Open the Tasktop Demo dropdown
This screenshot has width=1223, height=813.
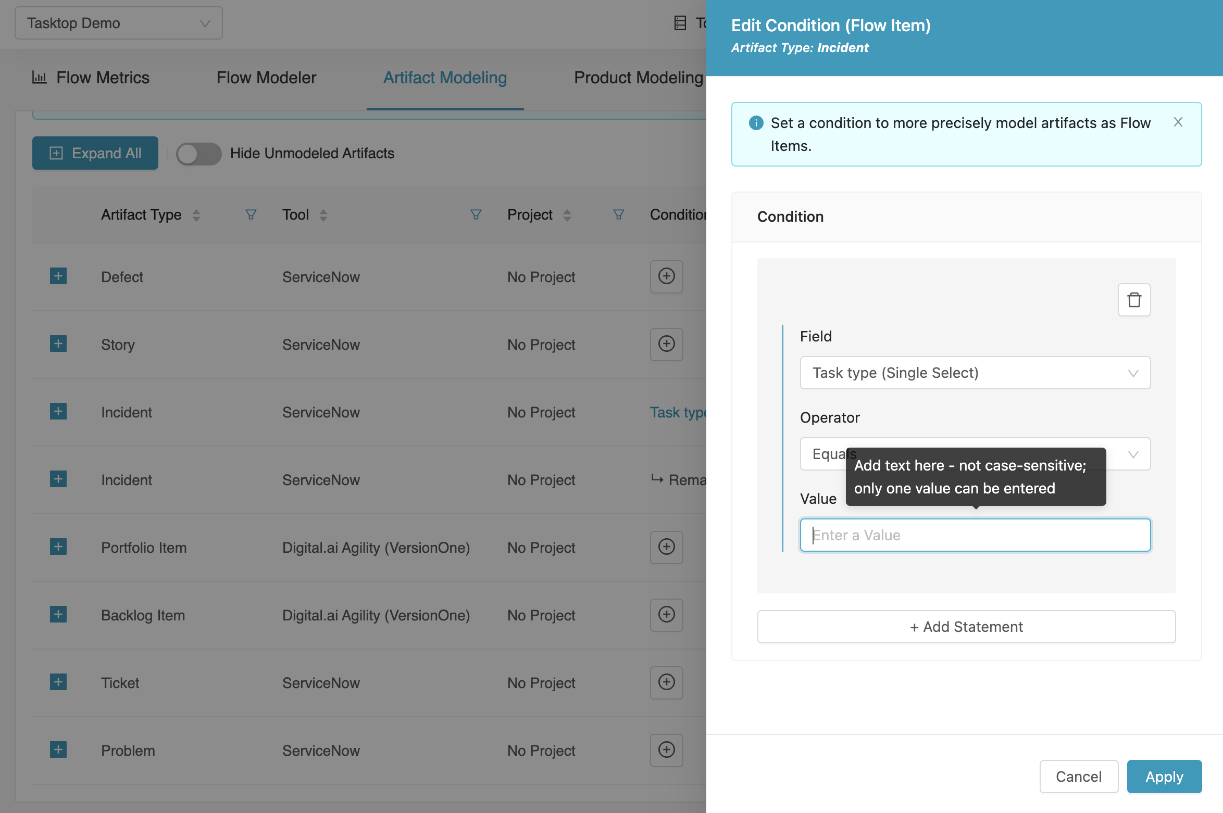click(x=119, y=23)
